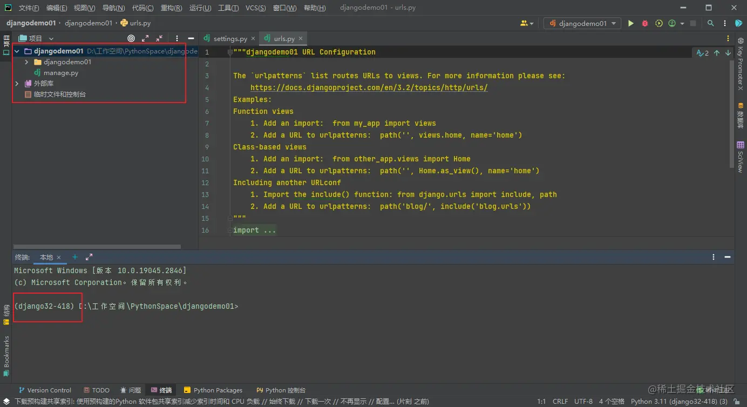Toggle the 项目 project sidebar tab

(6, 45)
